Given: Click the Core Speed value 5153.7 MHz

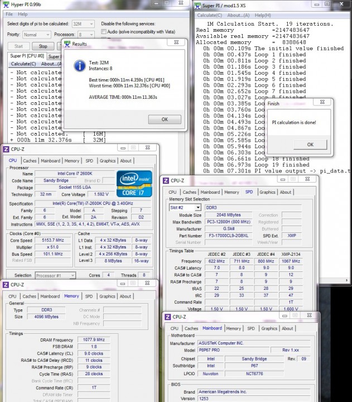Looking at the screenshot, I should point(53,240).
